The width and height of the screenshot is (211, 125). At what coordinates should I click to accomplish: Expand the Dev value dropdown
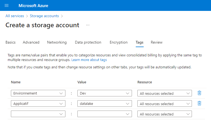point(105,93)
